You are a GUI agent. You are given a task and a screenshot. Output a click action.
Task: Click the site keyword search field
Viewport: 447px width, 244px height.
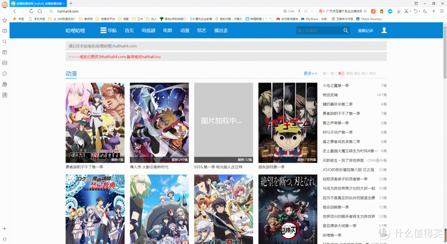pos(318,30)
